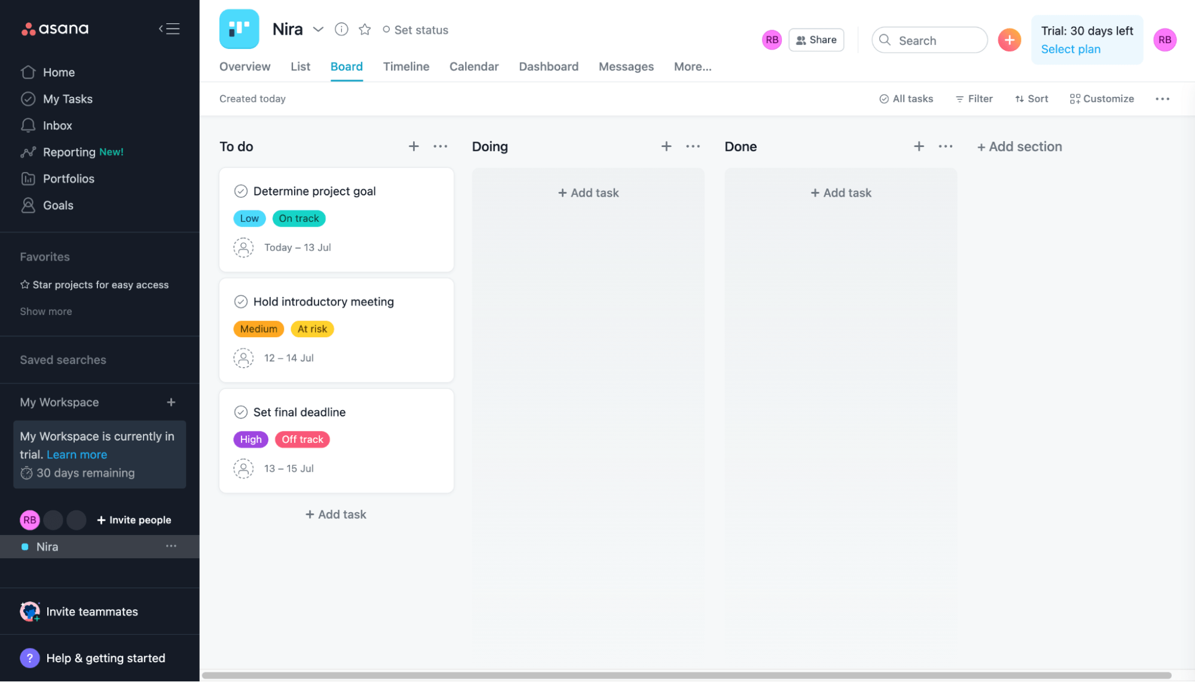Switch to the Messages tab

pyautogui.click(x=626, y=67)
